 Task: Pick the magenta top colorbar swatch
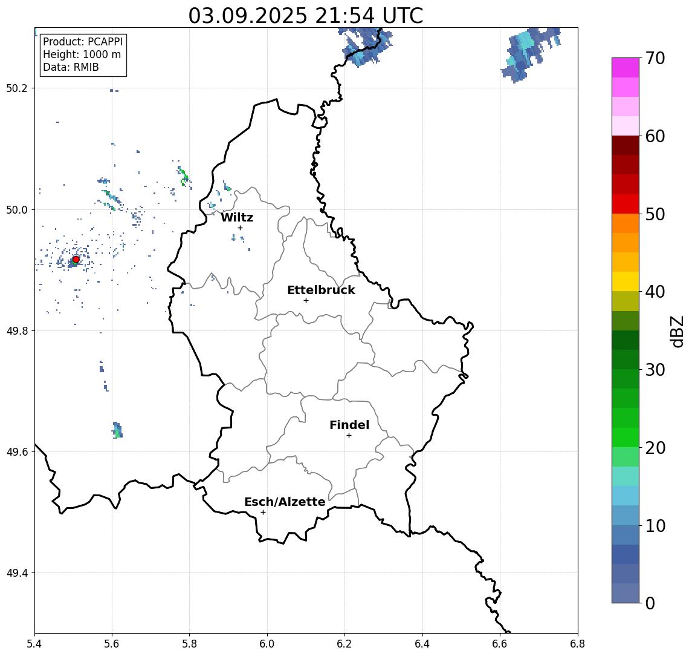(626, 68)
